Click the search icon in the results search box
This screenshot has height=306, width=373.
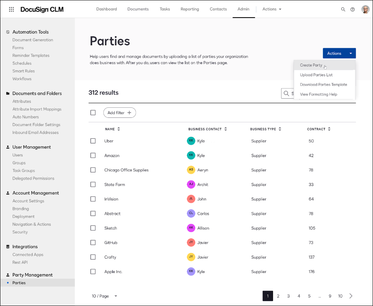coord(286,94)
